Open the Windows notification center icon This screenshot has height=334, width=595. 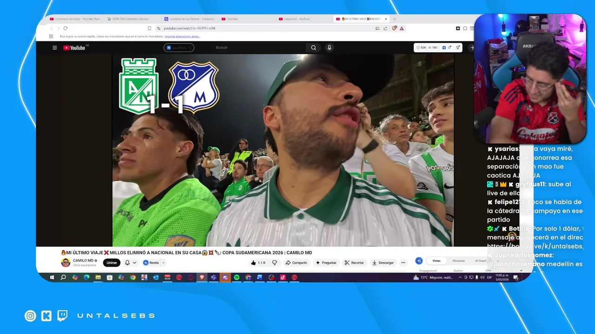516,277
